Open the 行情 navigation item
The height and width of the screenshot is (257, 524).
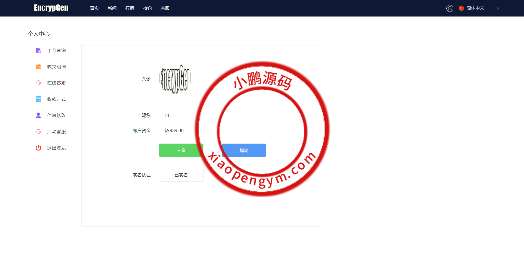point(130,8)
